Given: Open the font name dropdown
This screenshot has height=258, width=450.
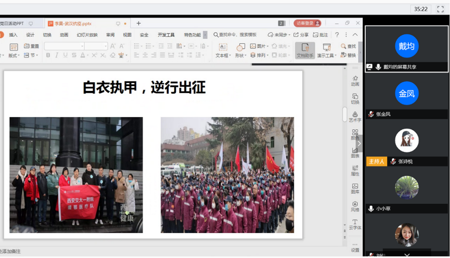Looking at the screenshot, I should coord(82,46).
